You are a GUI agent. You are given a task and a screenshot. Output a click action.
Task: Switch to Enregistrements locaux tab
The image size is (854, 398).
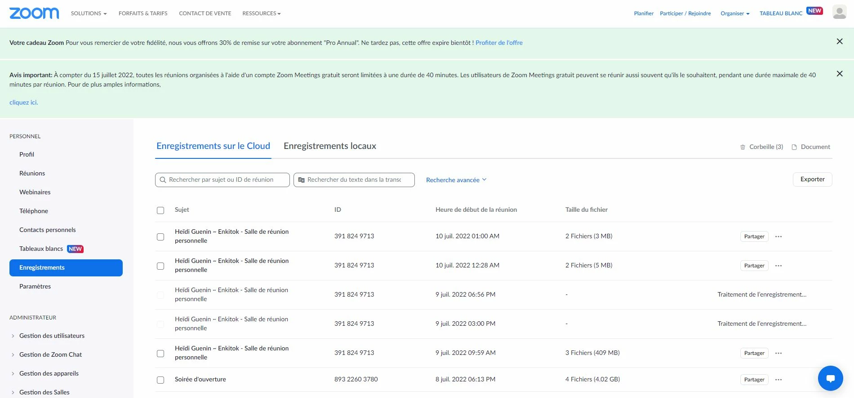point(330,146)
